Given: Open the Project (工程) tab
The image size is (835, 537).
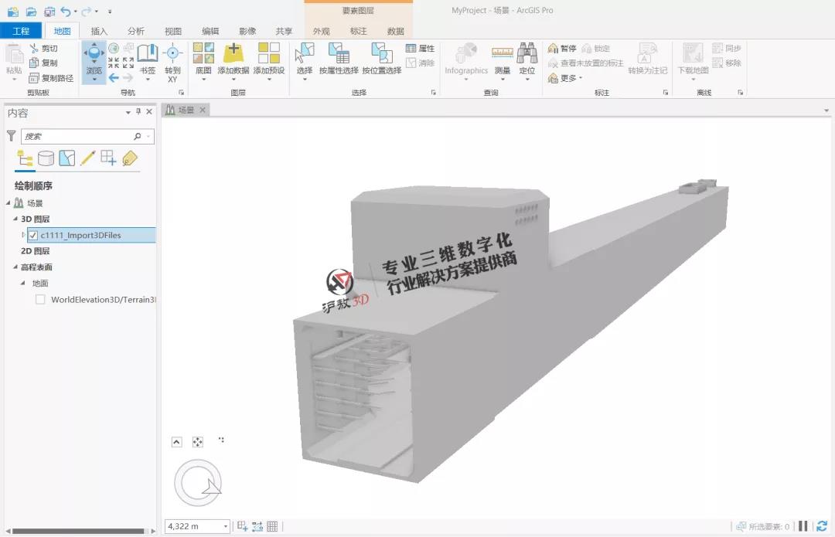Looking at the screenshot, I should [x=21, y=31].
